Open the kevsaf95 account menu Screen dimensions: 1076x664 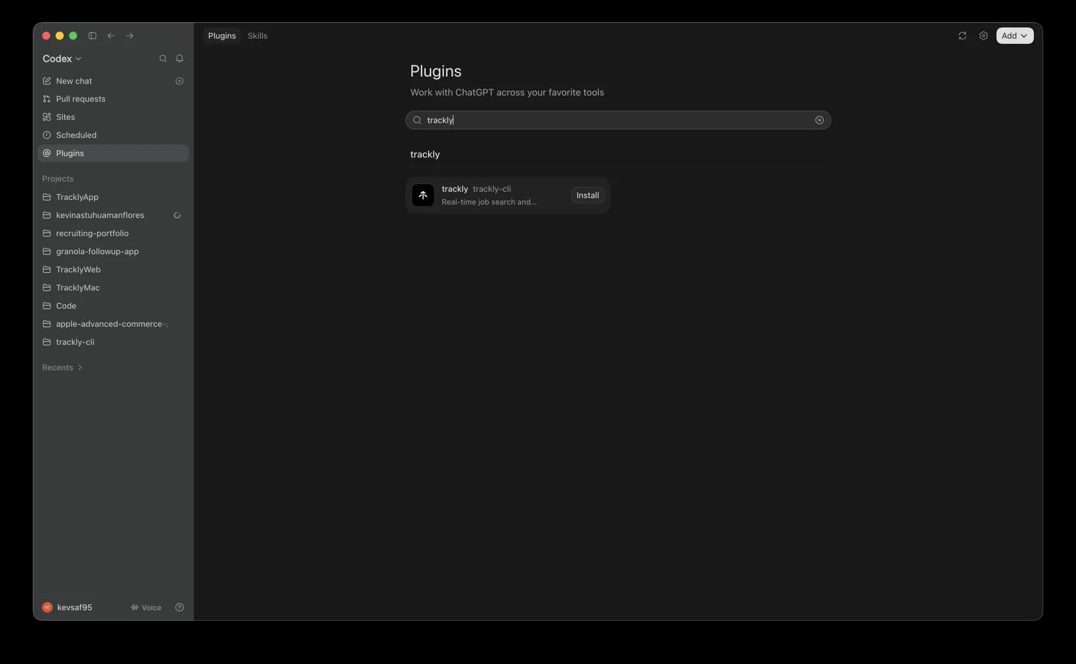pos(68,607)
